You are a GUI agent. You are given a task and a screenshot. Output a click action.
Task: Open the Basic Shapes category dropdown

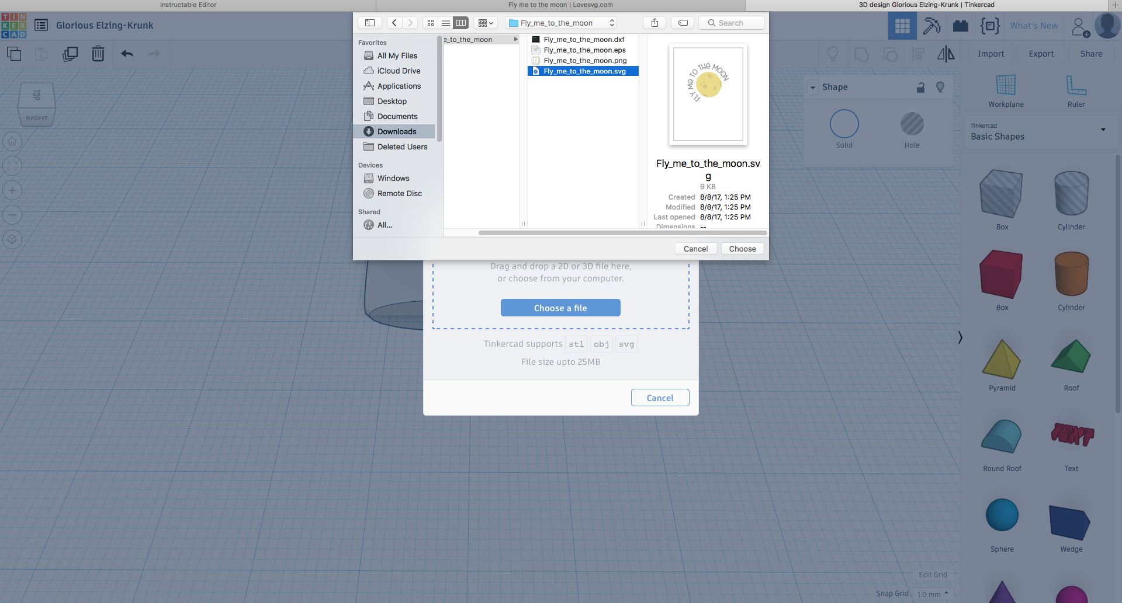click(1041, 132)
